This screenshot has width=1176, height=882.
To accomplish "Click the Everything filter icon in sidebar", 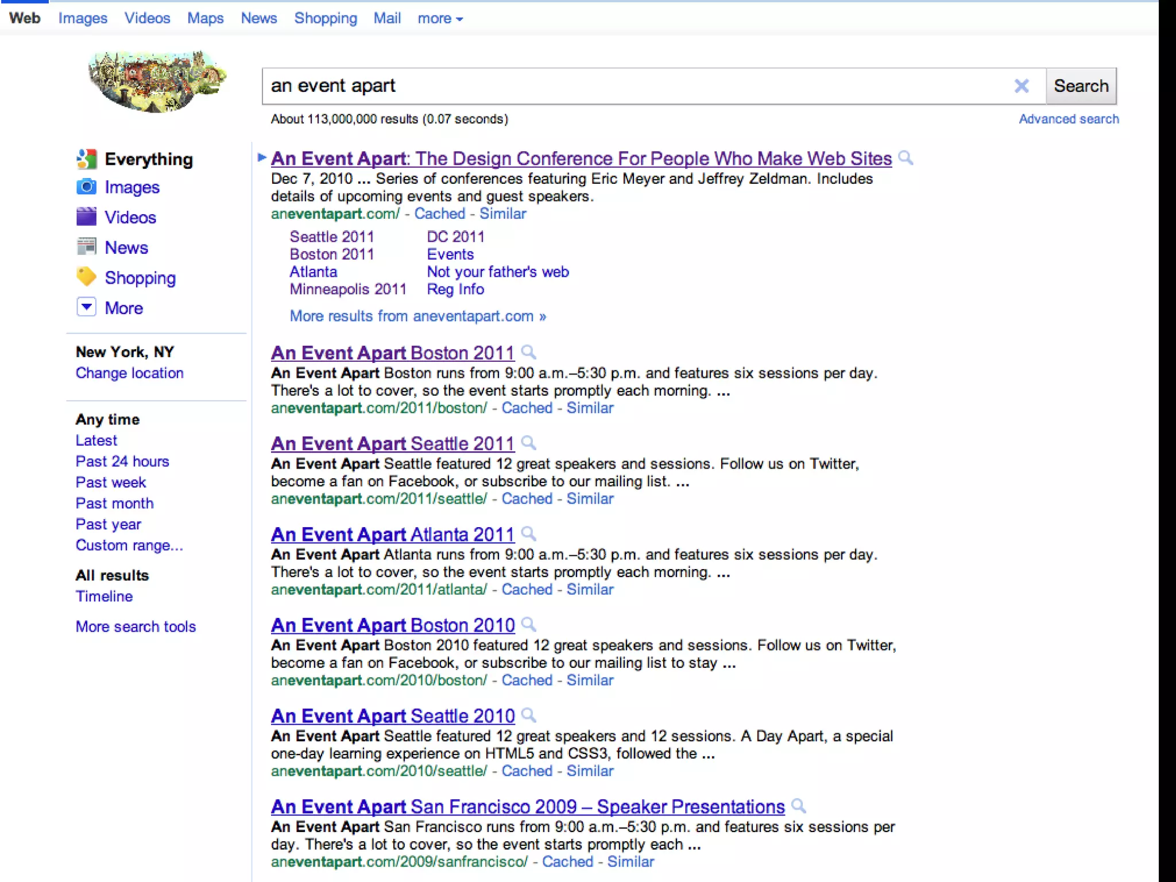I will pos(86,159).
